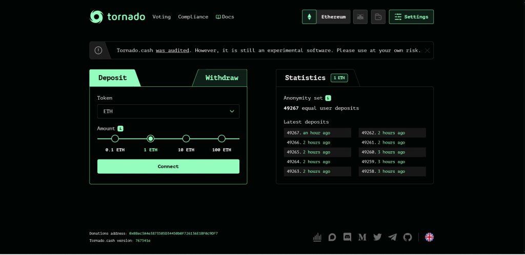Open the Settings panel
This screenshot has width=525, height=255.
(x=411, y=17)
